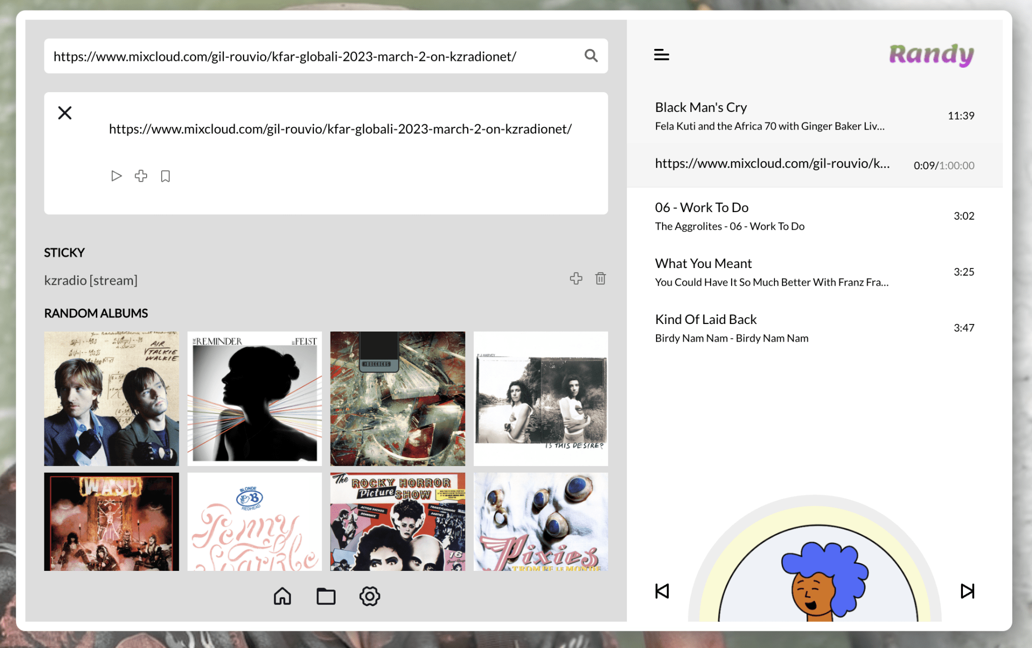Open the W.A.S.P. album
Viewport: 1032px width, 648px height.
(x=111, y=522)
